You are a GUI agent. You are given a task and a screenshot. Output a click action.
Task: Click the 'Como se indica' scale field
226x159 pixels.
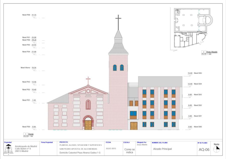(x=129, y=150)
